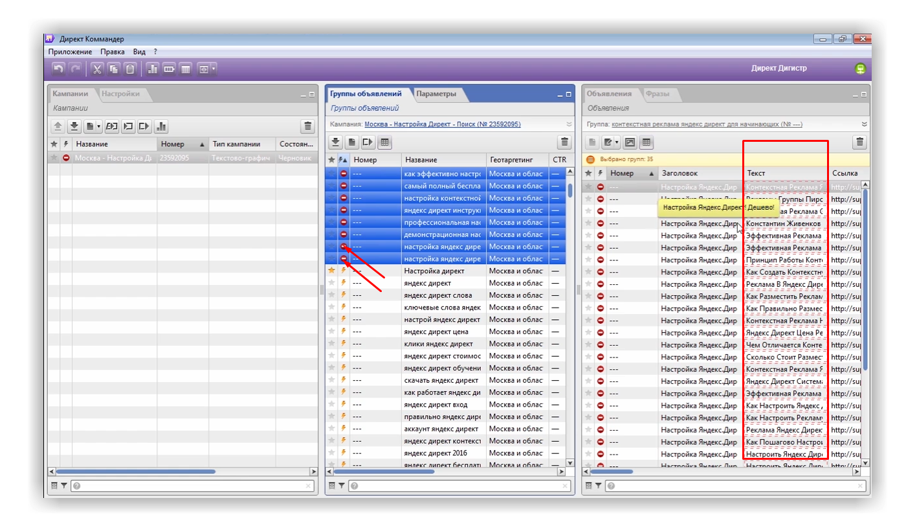Select the Группы объявлений tab
The height and width of the screenshot is (531, 906).
pos(366,94)
